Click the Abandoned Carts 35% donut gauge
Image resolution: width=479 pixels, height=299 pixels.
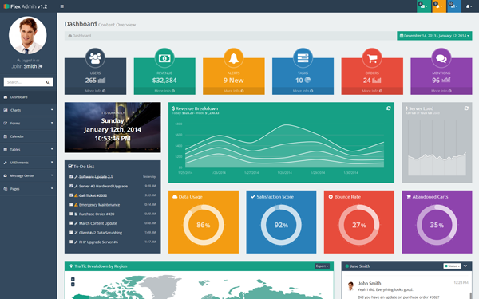coord(437,225)
